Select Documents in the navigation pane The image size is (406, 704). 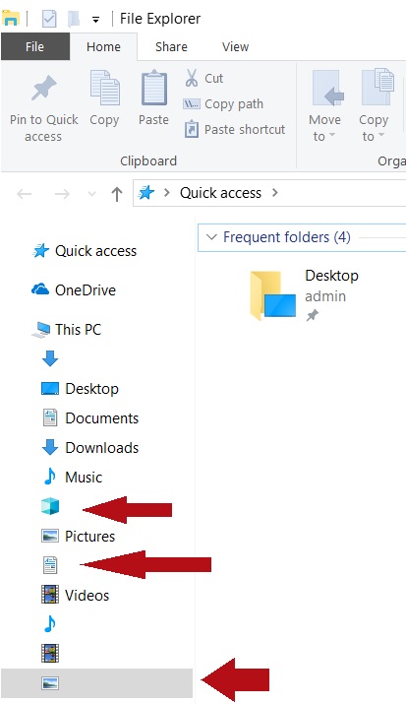[x=89, y=418]
